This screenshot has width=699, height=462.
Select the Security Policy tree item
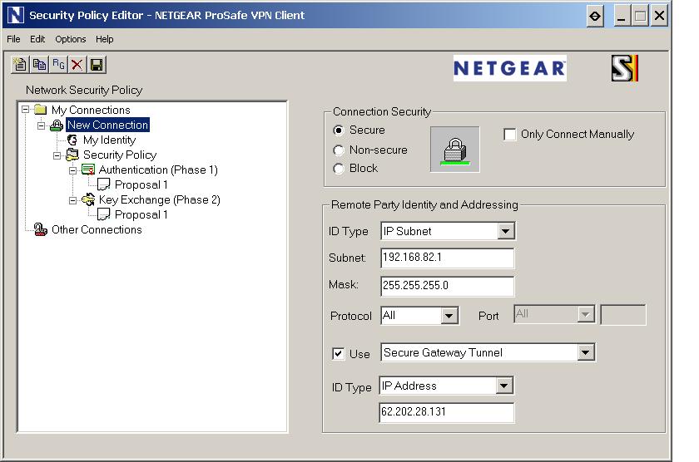tap(120, 155)
